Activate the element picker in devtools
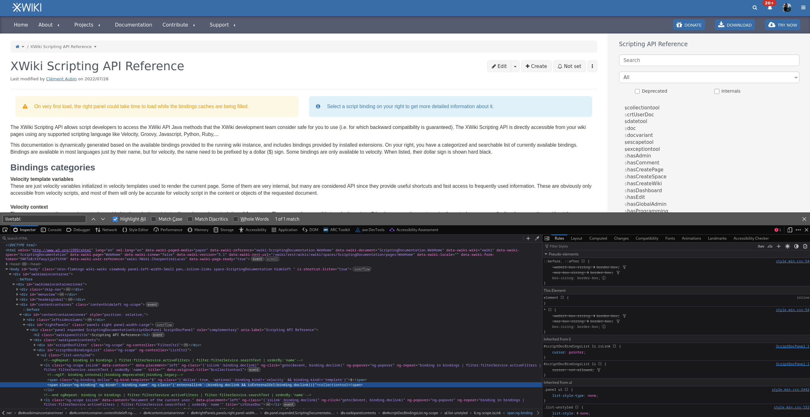Screen dimensions: 810x417 click(5, 230)
